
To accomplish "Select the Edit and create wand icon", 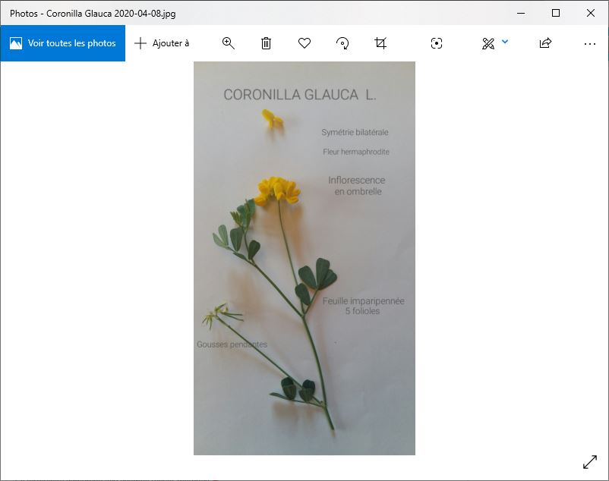I will click(490, 43).
